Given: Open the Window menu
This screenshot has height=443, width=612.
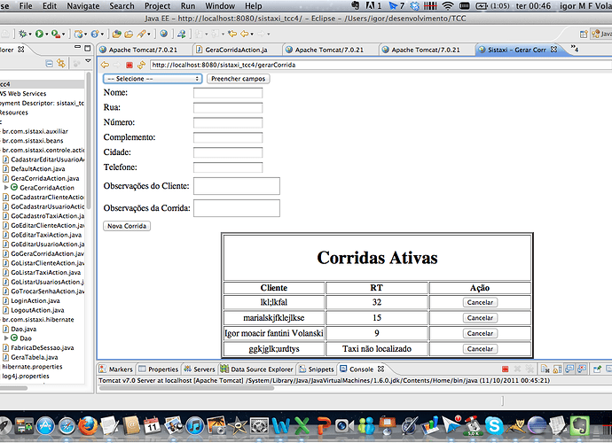Looking at the screenshot, I should click(x=220, y=6).
